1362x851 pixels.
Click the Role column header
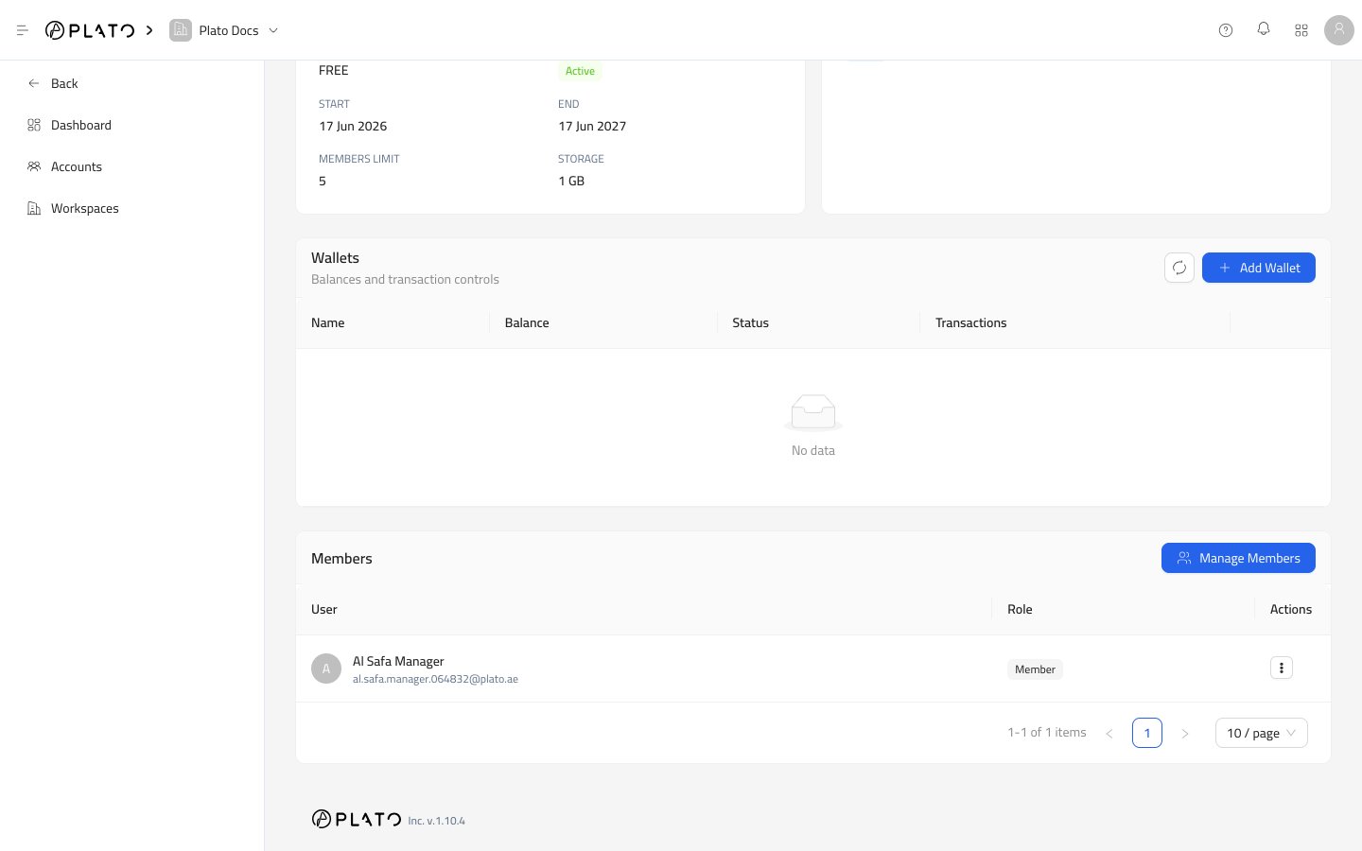[1020, 609]
